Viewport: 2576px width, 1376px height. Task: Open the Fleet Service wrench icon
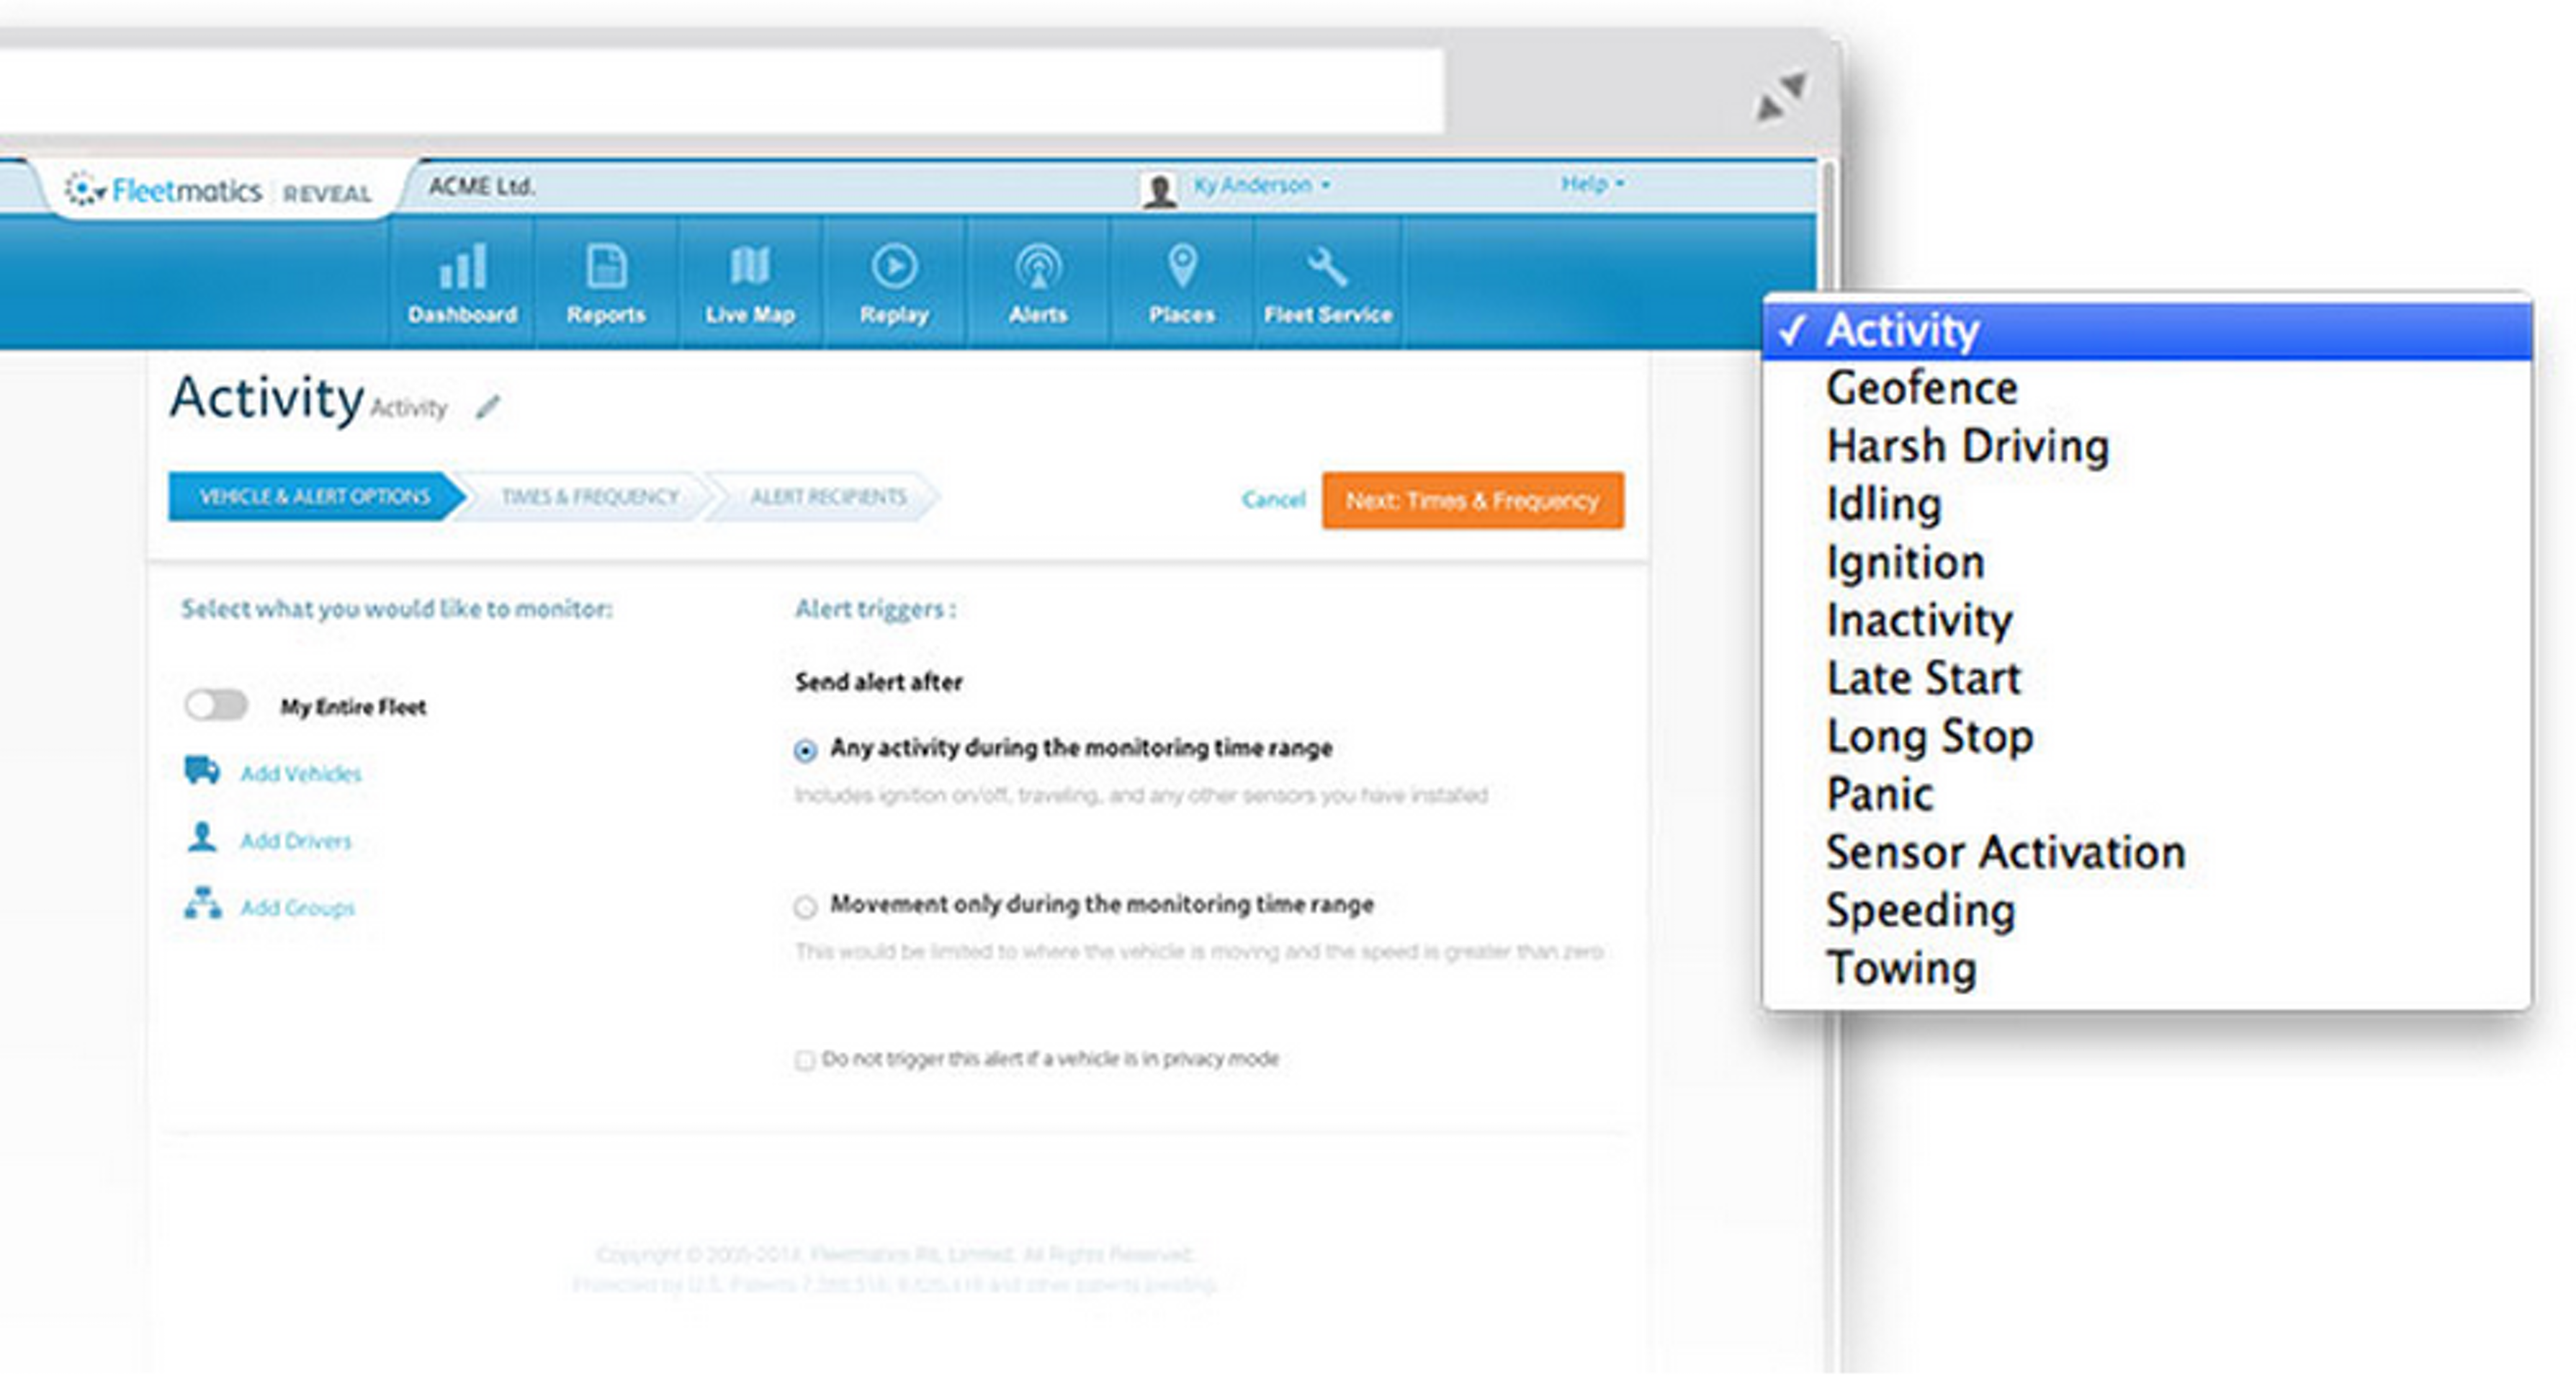point(1327,267)
